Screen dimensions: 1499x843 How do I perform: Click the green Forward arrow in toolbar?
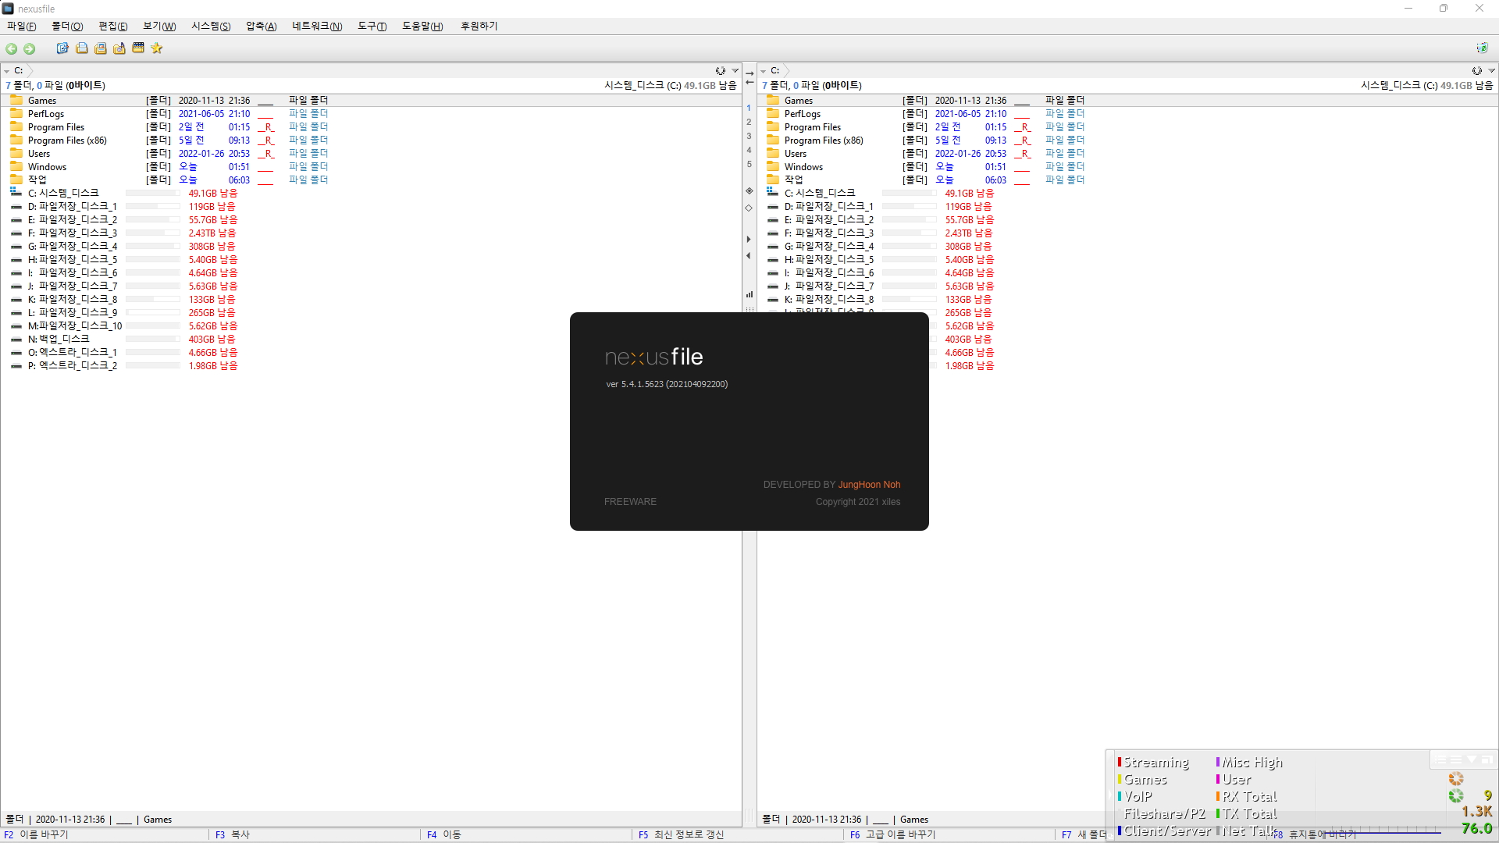30,48
